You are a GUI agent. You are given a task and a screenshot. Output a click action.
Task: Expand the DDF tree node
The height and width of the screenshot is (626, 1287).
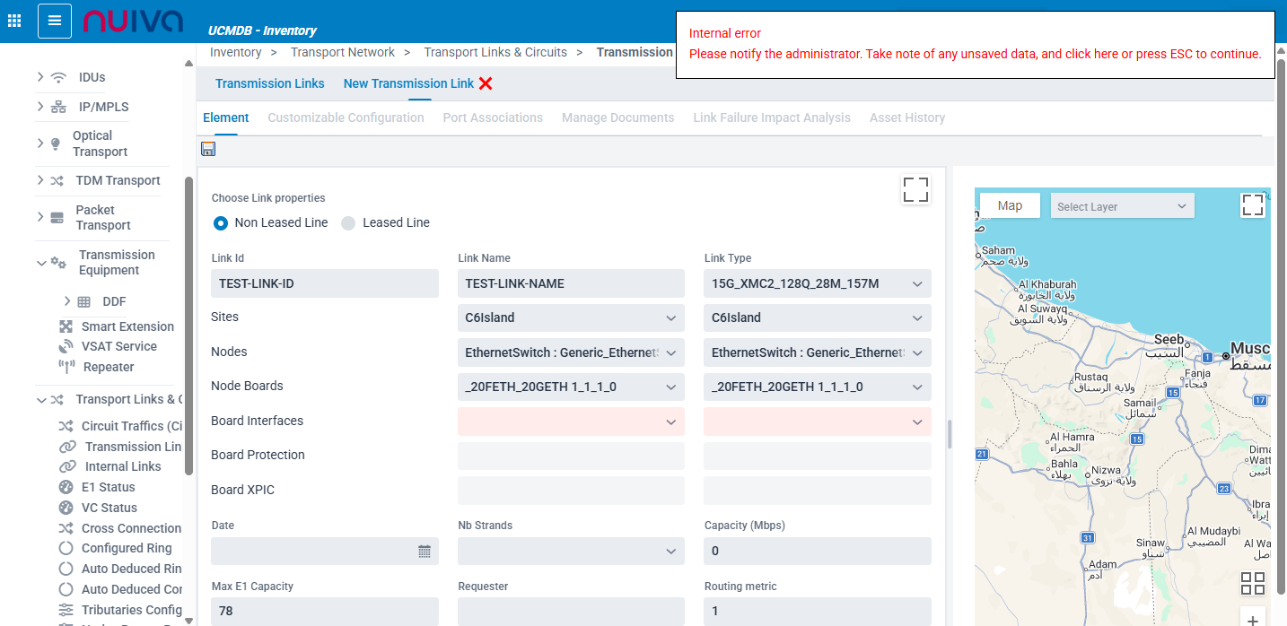tap(67, 301)
